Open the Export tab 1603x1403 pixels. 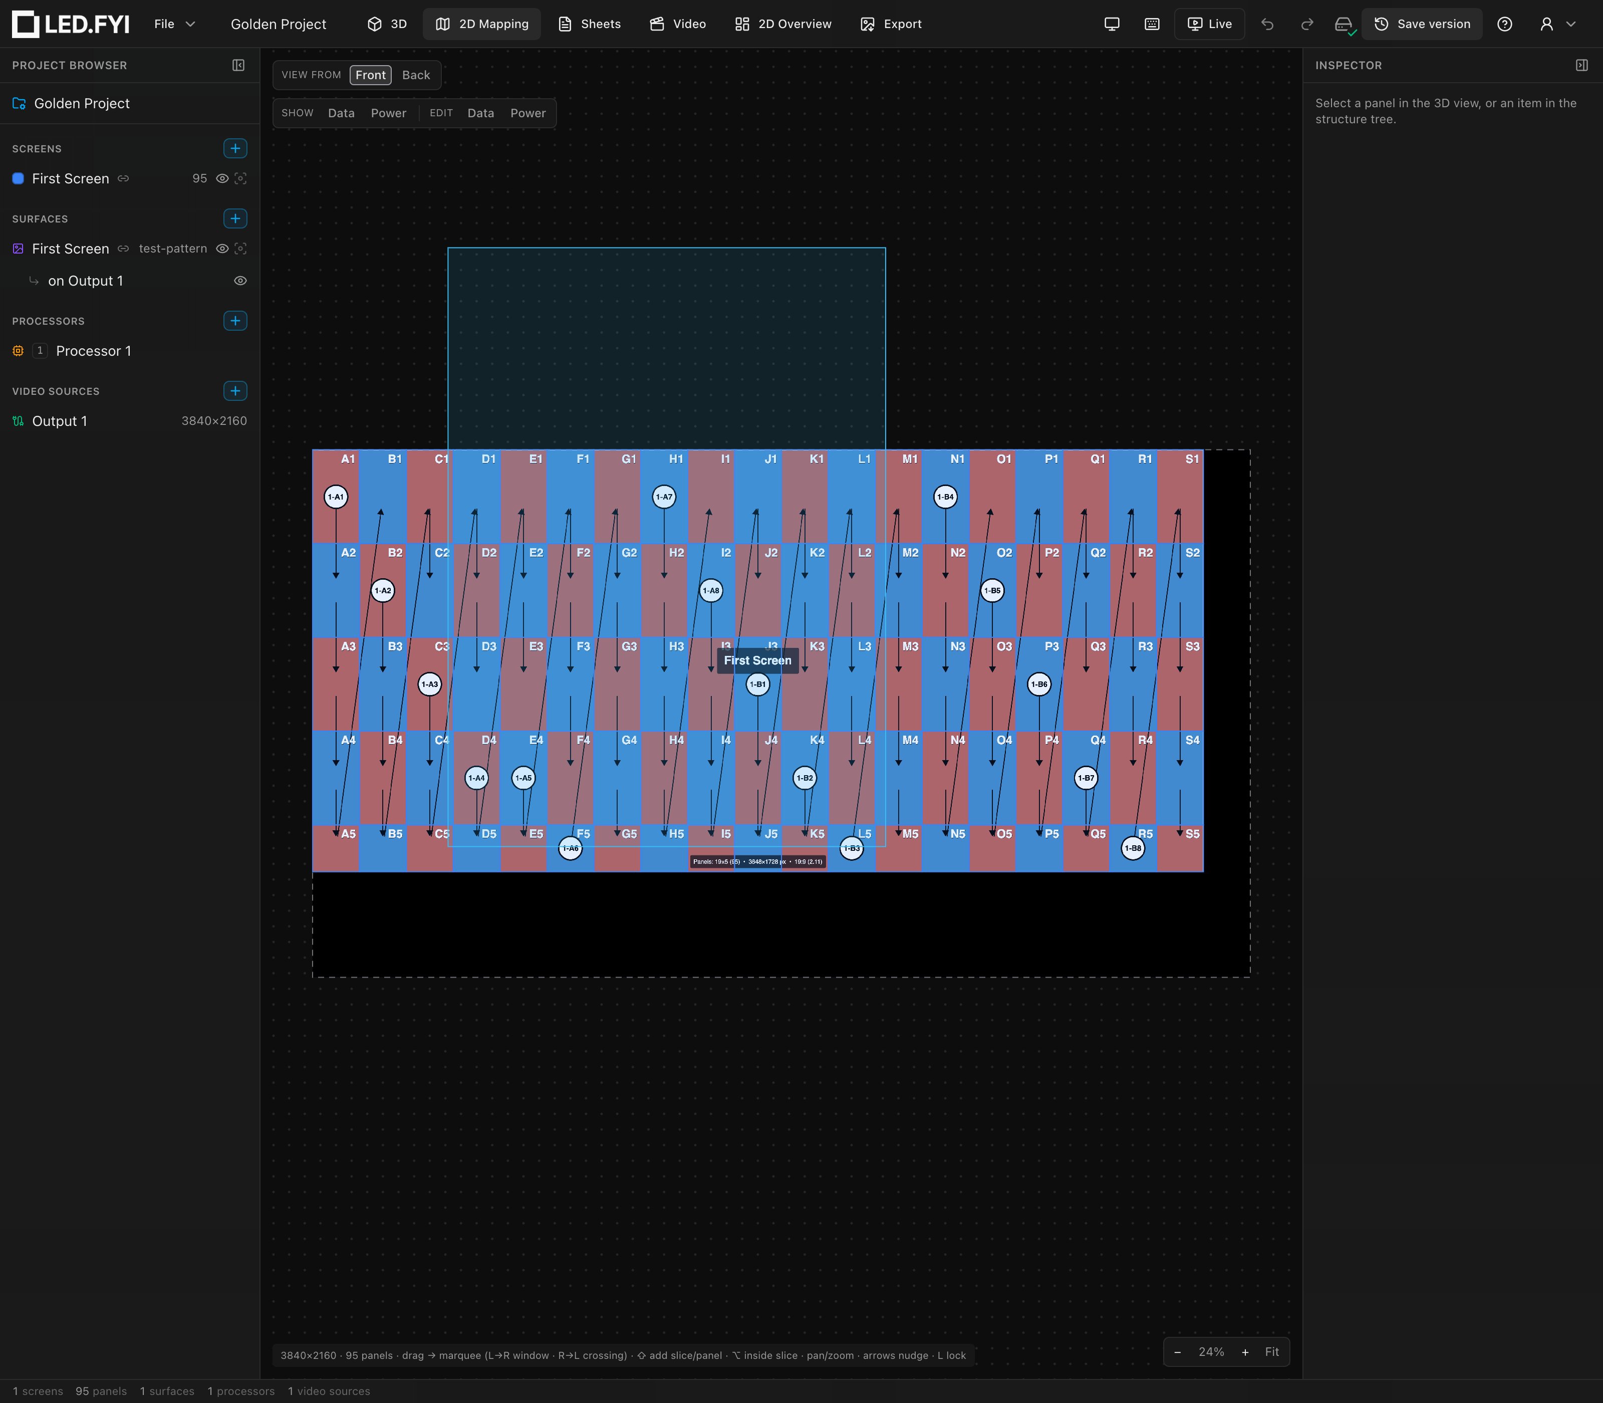tap(891, 24)
